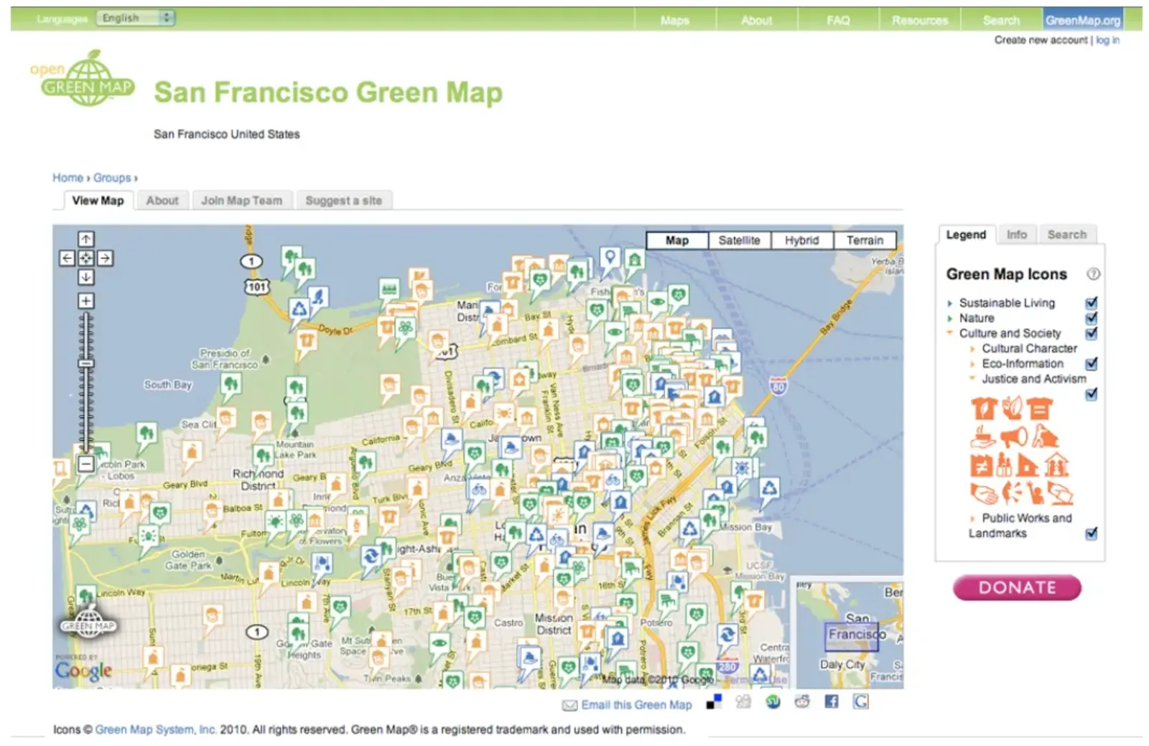Click Email this Green Map link

(x=636, y=705)
